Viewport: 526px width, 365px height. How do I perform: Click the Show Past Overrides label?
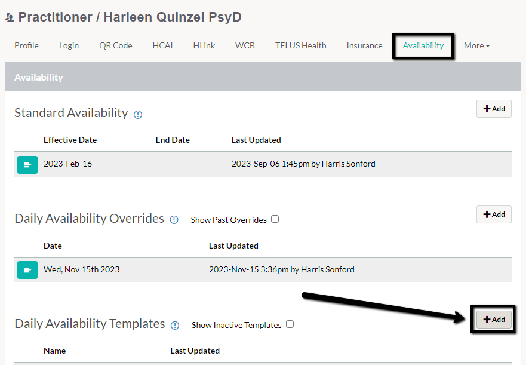229,220
